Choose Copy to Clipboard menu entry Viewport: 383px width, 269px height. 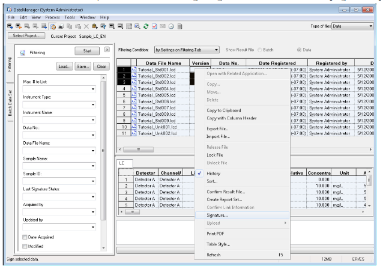242,110
